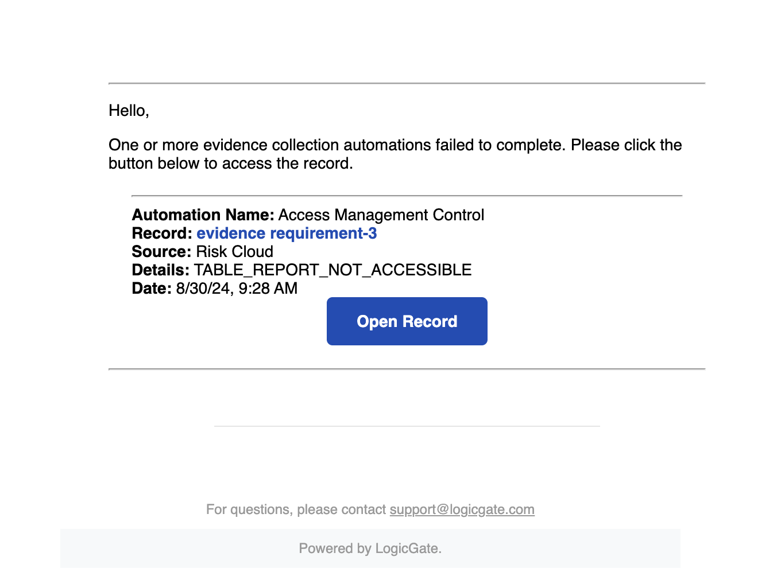Click the thin divider above the footer
Screen dimensions: 781x584
(x=407, y=426)
